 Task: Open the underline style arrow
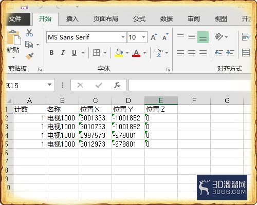pos(83,53)
